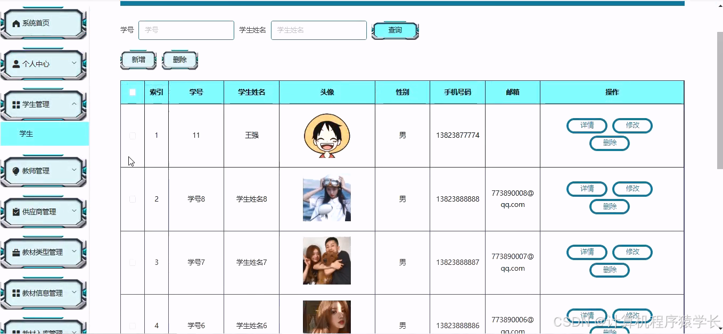Click phone number 13823888888
The width and height of the screenshot is (723, 334).
[458, 199]
